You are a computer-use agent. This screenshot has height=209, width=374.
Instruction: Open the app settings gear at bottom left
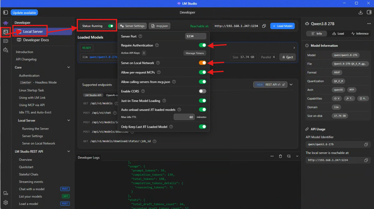(x=5, y=203)
